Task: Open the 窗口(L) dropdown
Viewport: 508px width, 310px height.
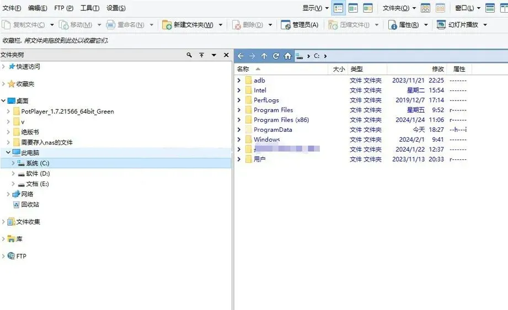Action: point(468,8)
